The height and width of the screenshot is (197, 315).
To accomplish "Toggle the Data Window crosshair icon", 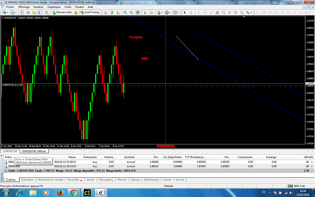I will [x=28, y=13].
